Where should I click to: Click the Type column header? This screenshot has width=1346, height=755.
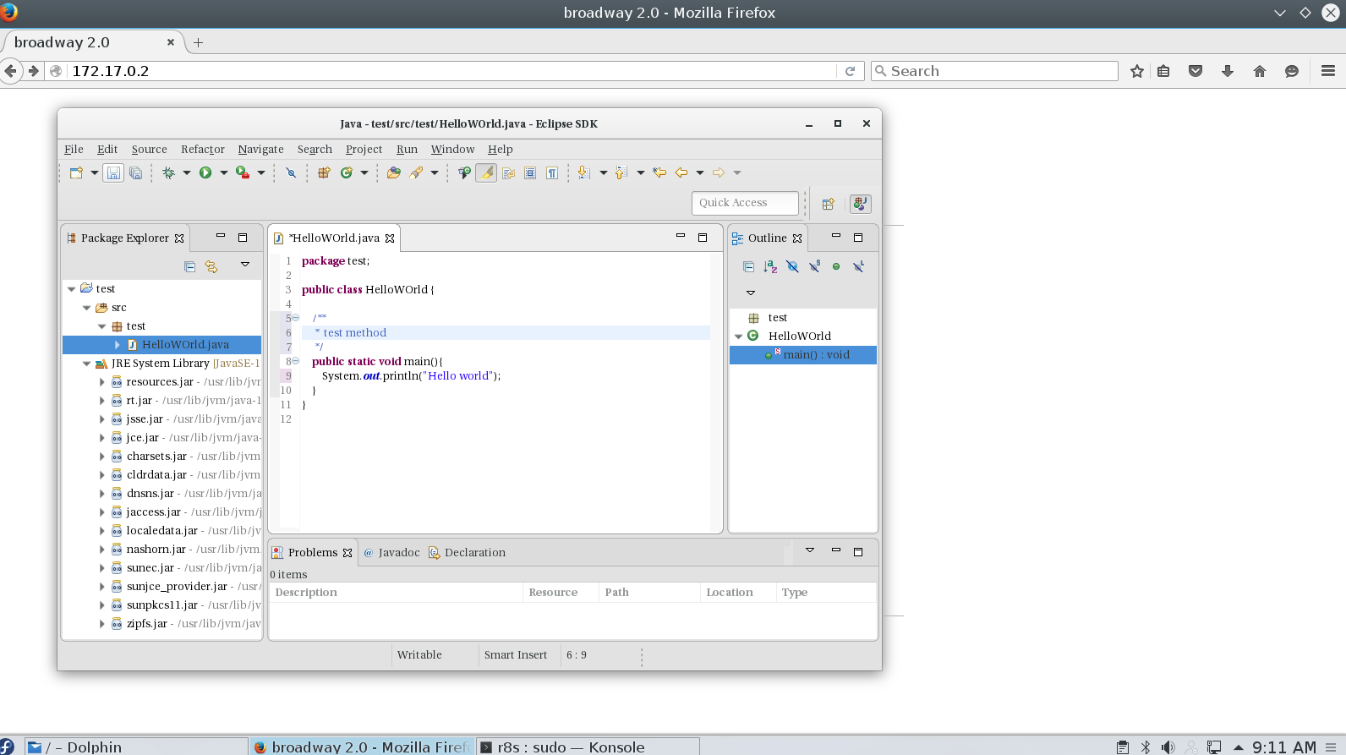(825, 593)
